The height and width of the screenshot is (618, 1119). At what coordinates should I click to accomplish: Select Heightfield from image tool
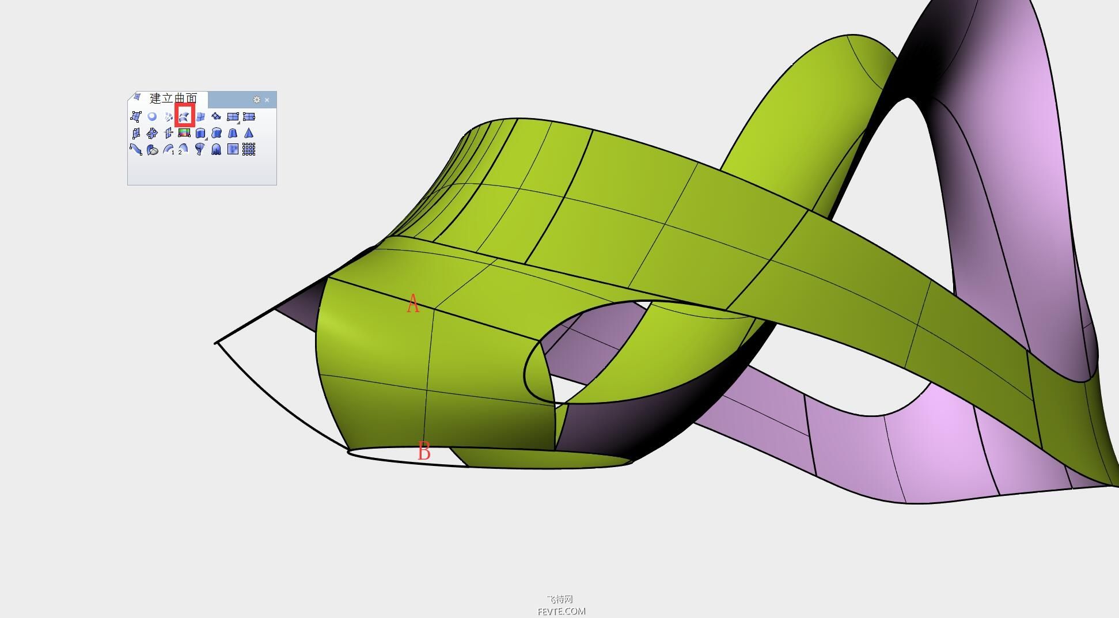pyautogui.click(x=233, y=149)
